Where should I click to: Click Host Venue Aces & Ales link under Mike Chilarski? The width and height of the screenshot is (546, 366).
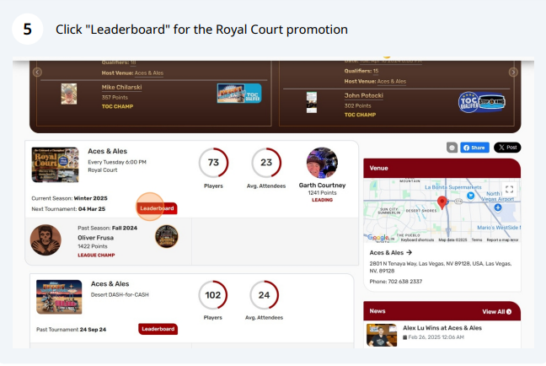pos(148,73)
